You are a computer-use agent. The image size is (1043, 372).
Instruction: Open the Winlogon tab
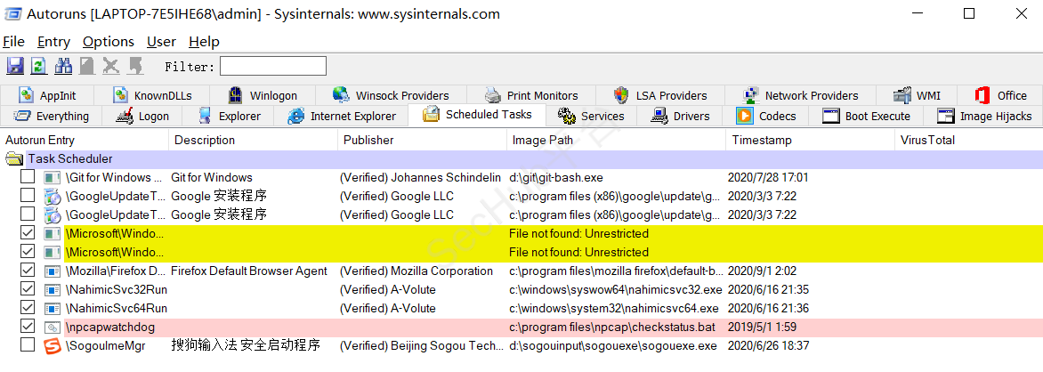point(263,95)
